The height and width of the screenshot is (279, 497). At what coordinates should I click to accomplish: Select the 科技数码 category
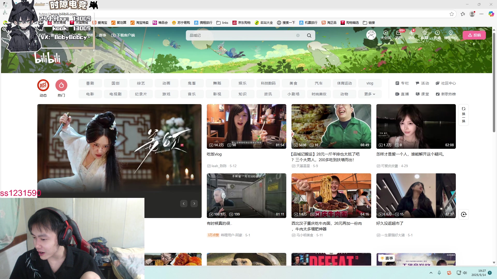268,83
